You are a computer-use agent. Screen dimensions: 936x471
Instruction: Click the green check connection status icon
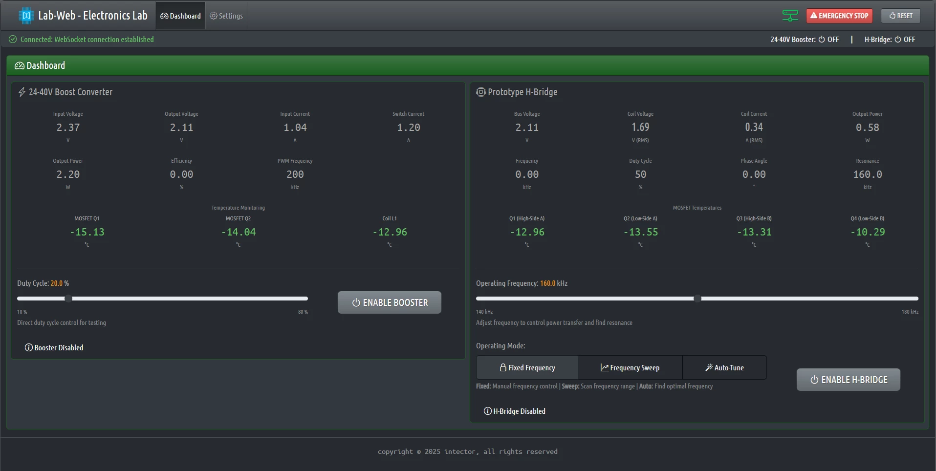point(13,39)
